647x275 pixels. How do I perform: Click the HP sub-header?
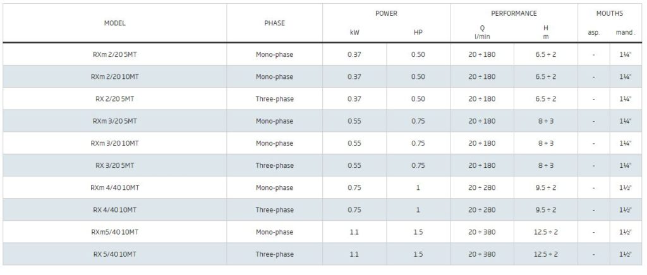point(418,32)
